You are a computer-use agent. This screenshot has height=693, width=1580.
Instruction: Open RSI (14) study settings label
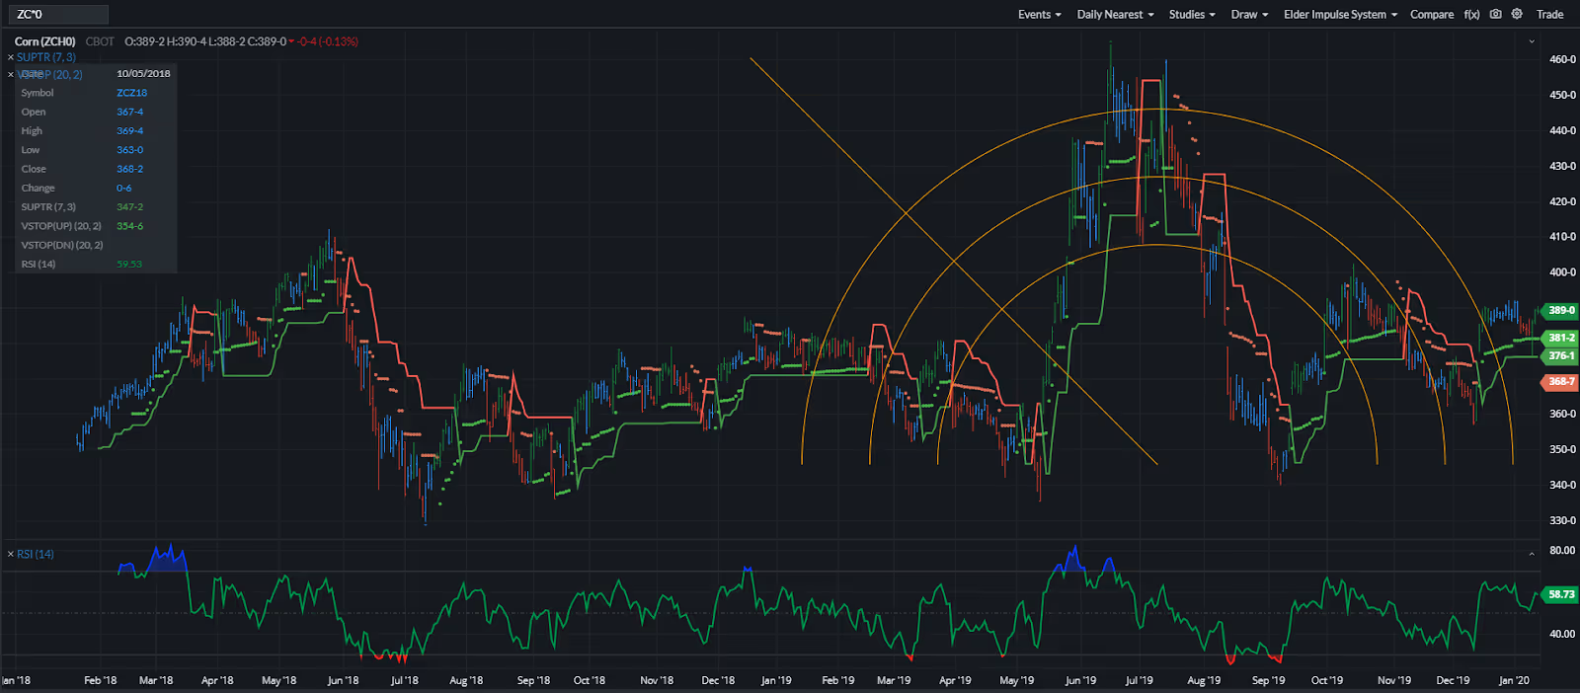(36, 554)
